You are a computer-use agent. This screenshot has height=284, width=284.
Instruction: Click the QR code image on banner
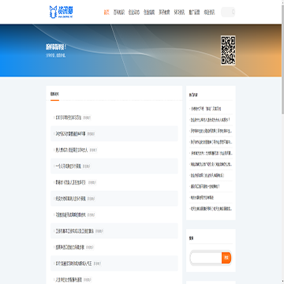click(x=228, y=50)
